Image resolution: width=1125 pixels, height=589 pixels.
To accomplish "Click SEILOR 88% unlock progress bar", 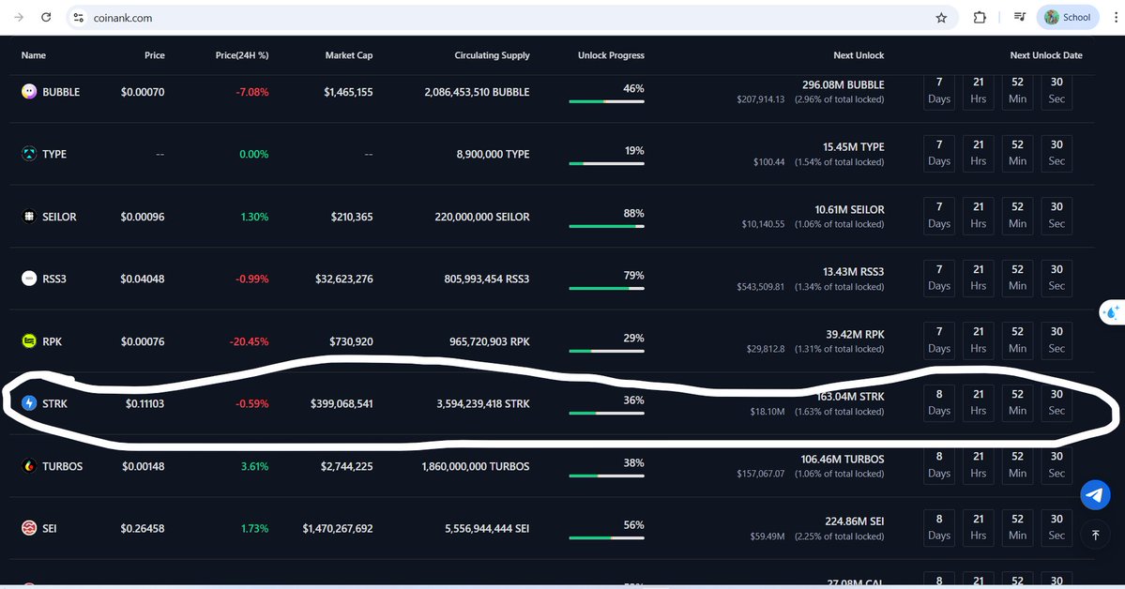I will [x=606, y=226].
